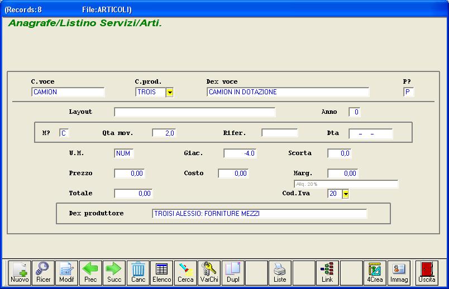
Task: Duplicate record with Dupl icon
Action: tap(233, 273)
